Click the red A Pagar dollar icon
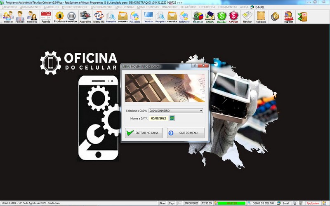 click(x=233, y=17)
